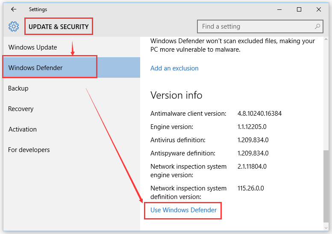Click the scrollbar down arrow
This screenshot has width=332, height=234.
coord(326,228)
